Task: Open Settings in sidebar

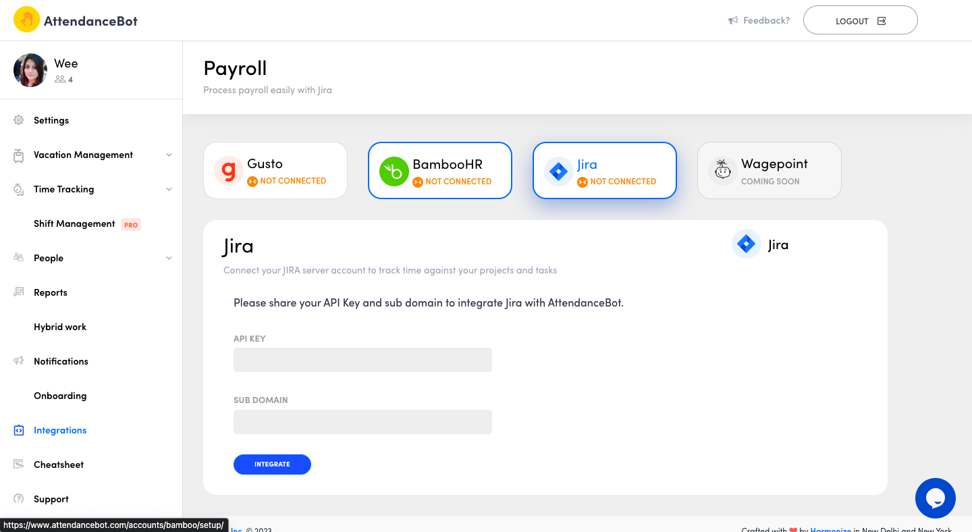Action: coord(51,120)
